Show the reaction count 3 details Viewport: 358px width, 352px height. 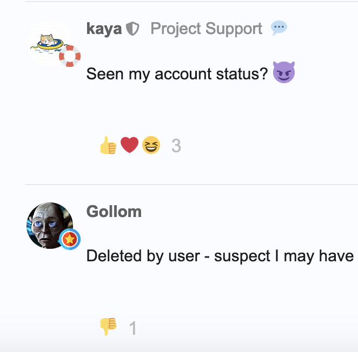[x=176, y=145]
